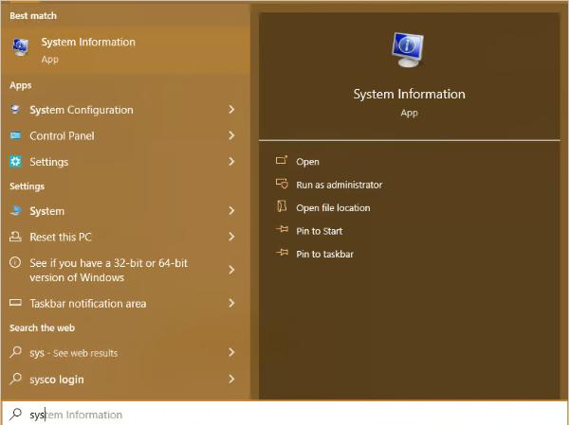The image size is (570, 425).
Task: Expand the sys web results arrow
Action: (231, 352)
